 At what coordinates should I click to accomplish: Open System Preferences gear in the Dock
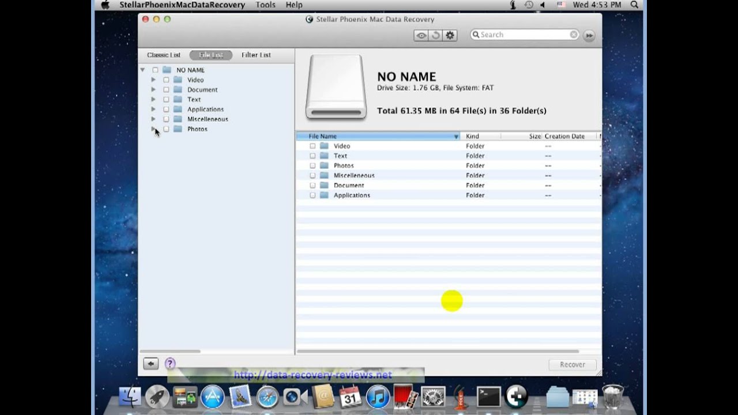[x=434, y=397]
